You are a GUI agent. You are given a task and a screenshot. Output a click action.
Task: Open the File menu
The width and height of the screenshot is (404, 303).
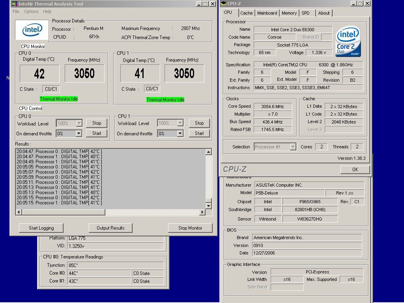(x=16, y=11)
